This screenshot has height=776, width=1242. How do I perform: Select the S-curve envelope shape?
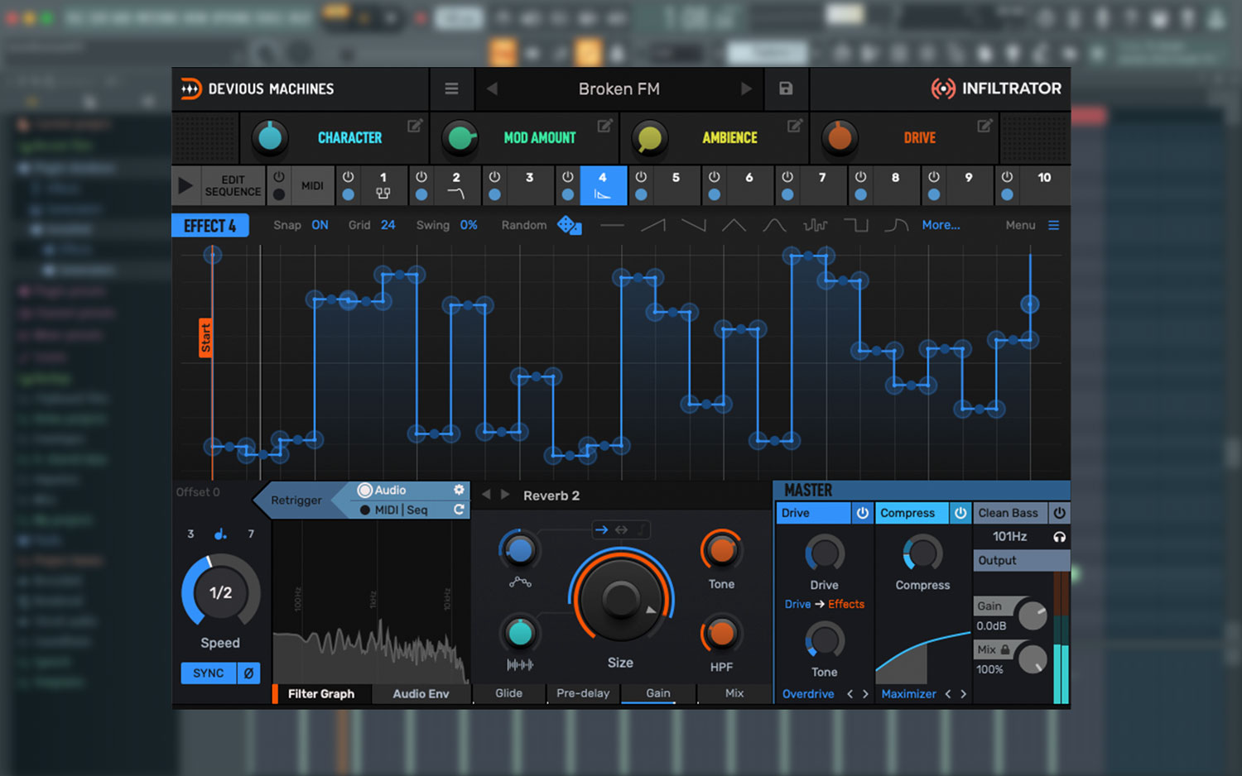pyautogui.click(x=896, y=225)
